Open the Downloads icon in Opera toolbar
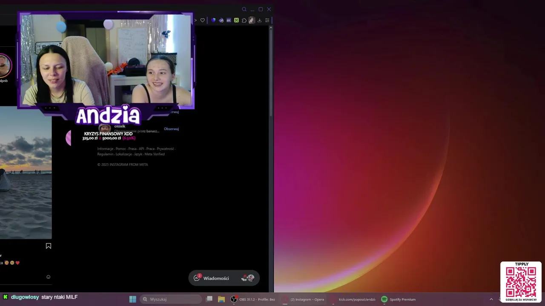The image size is (545, 306). pyautogui.click(x=259, y=20)
